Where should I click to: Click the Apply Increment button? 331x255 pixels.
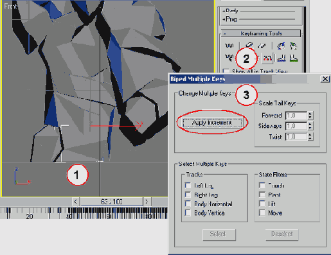coord(212,123)
